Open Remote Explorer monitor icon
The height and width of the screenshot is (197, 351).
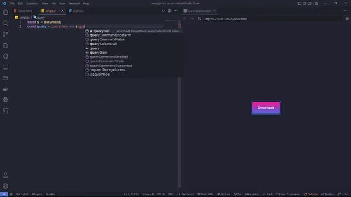point(5,67)
